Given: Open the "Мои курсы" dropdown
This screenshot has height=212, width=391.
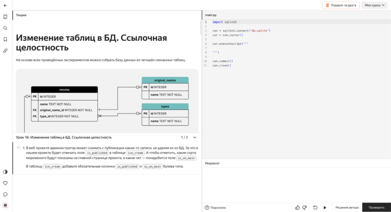Looking at the screenshot, I should [375, 5].
